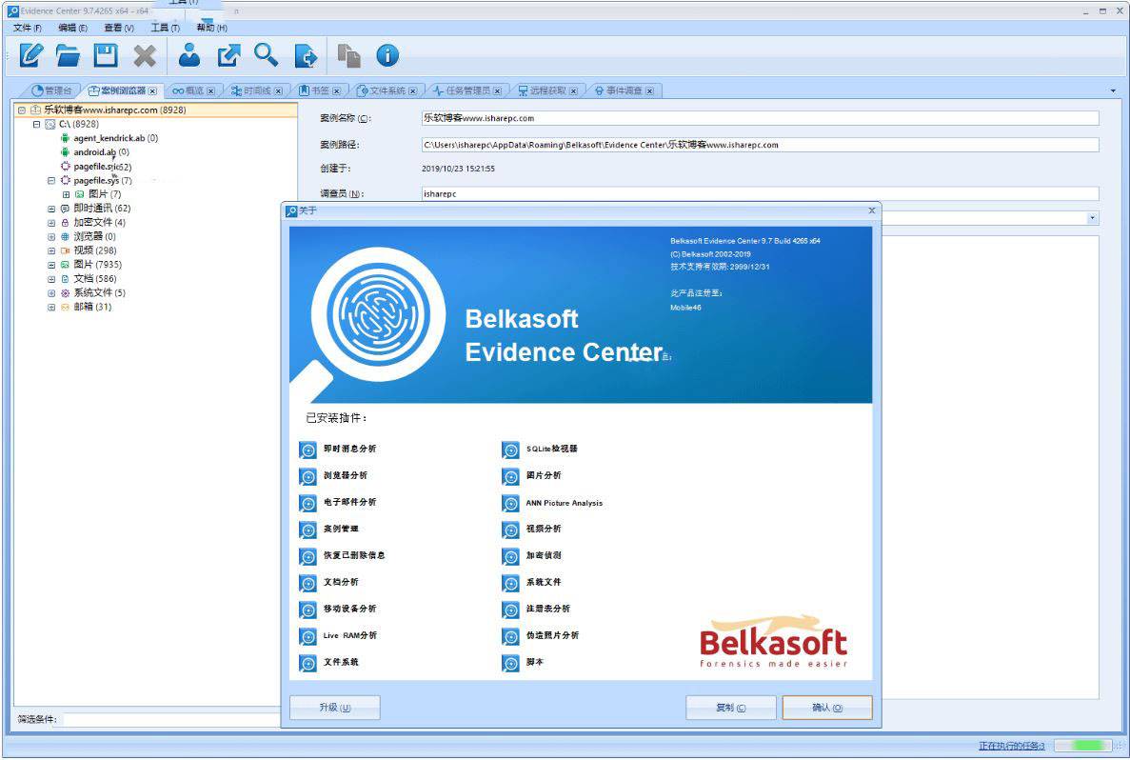Click the save floppy disk toolbar icon
Screen dimensions: 1130x760
click(x=106, y=55)
